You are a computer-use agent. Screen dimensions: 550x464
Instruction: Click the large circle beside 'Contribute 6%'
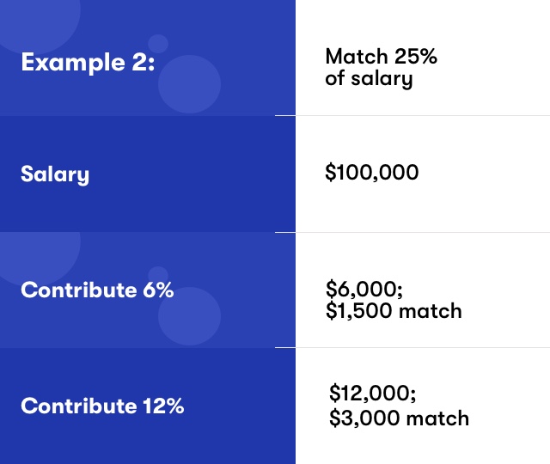tap(189, 316)
